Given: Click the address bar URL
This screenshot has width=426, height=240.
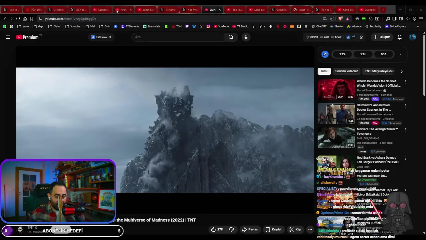Looking at the screenshot, I should [71, 19].
